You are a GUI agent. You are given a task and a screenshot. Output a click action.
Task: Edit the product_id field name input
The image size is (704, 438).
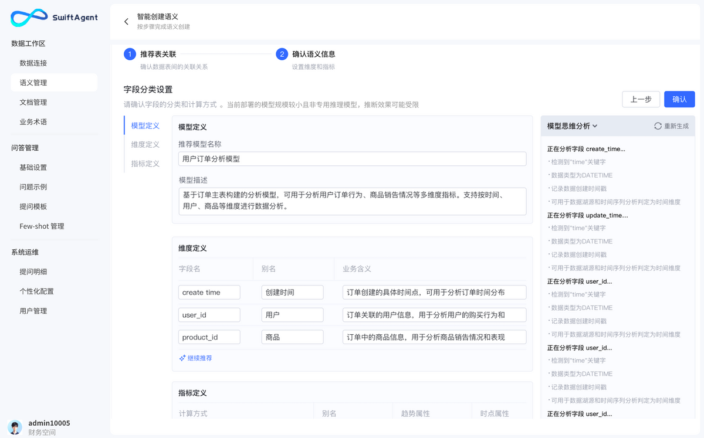[x=209, y=337]
